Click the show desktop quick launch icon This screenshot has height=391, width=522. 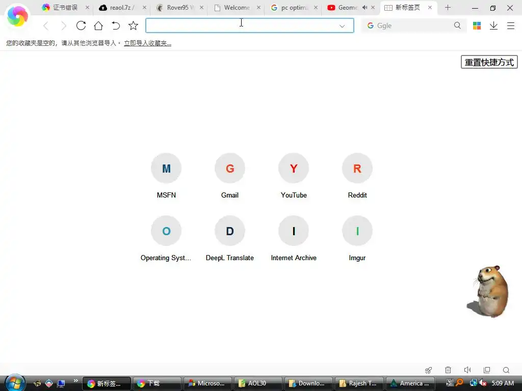(x=61, y=383)
